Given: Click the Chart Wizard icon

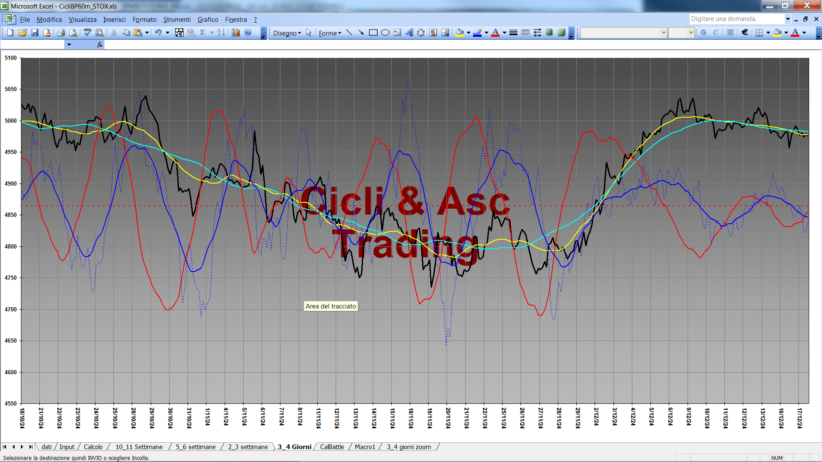Looking at the screenshot, I should [235, 33].
